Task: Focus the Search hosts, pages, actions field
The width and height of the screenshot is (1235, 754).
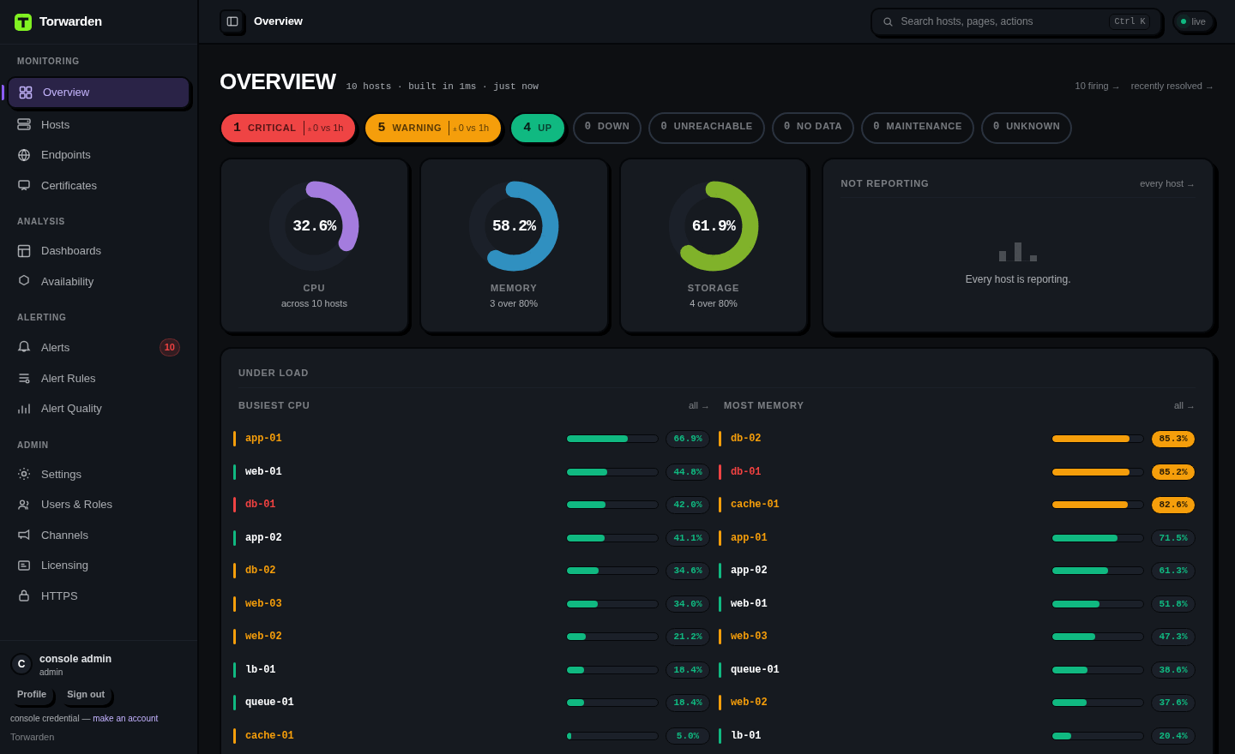Action: pyautogui.click(x=1016, y=22)
